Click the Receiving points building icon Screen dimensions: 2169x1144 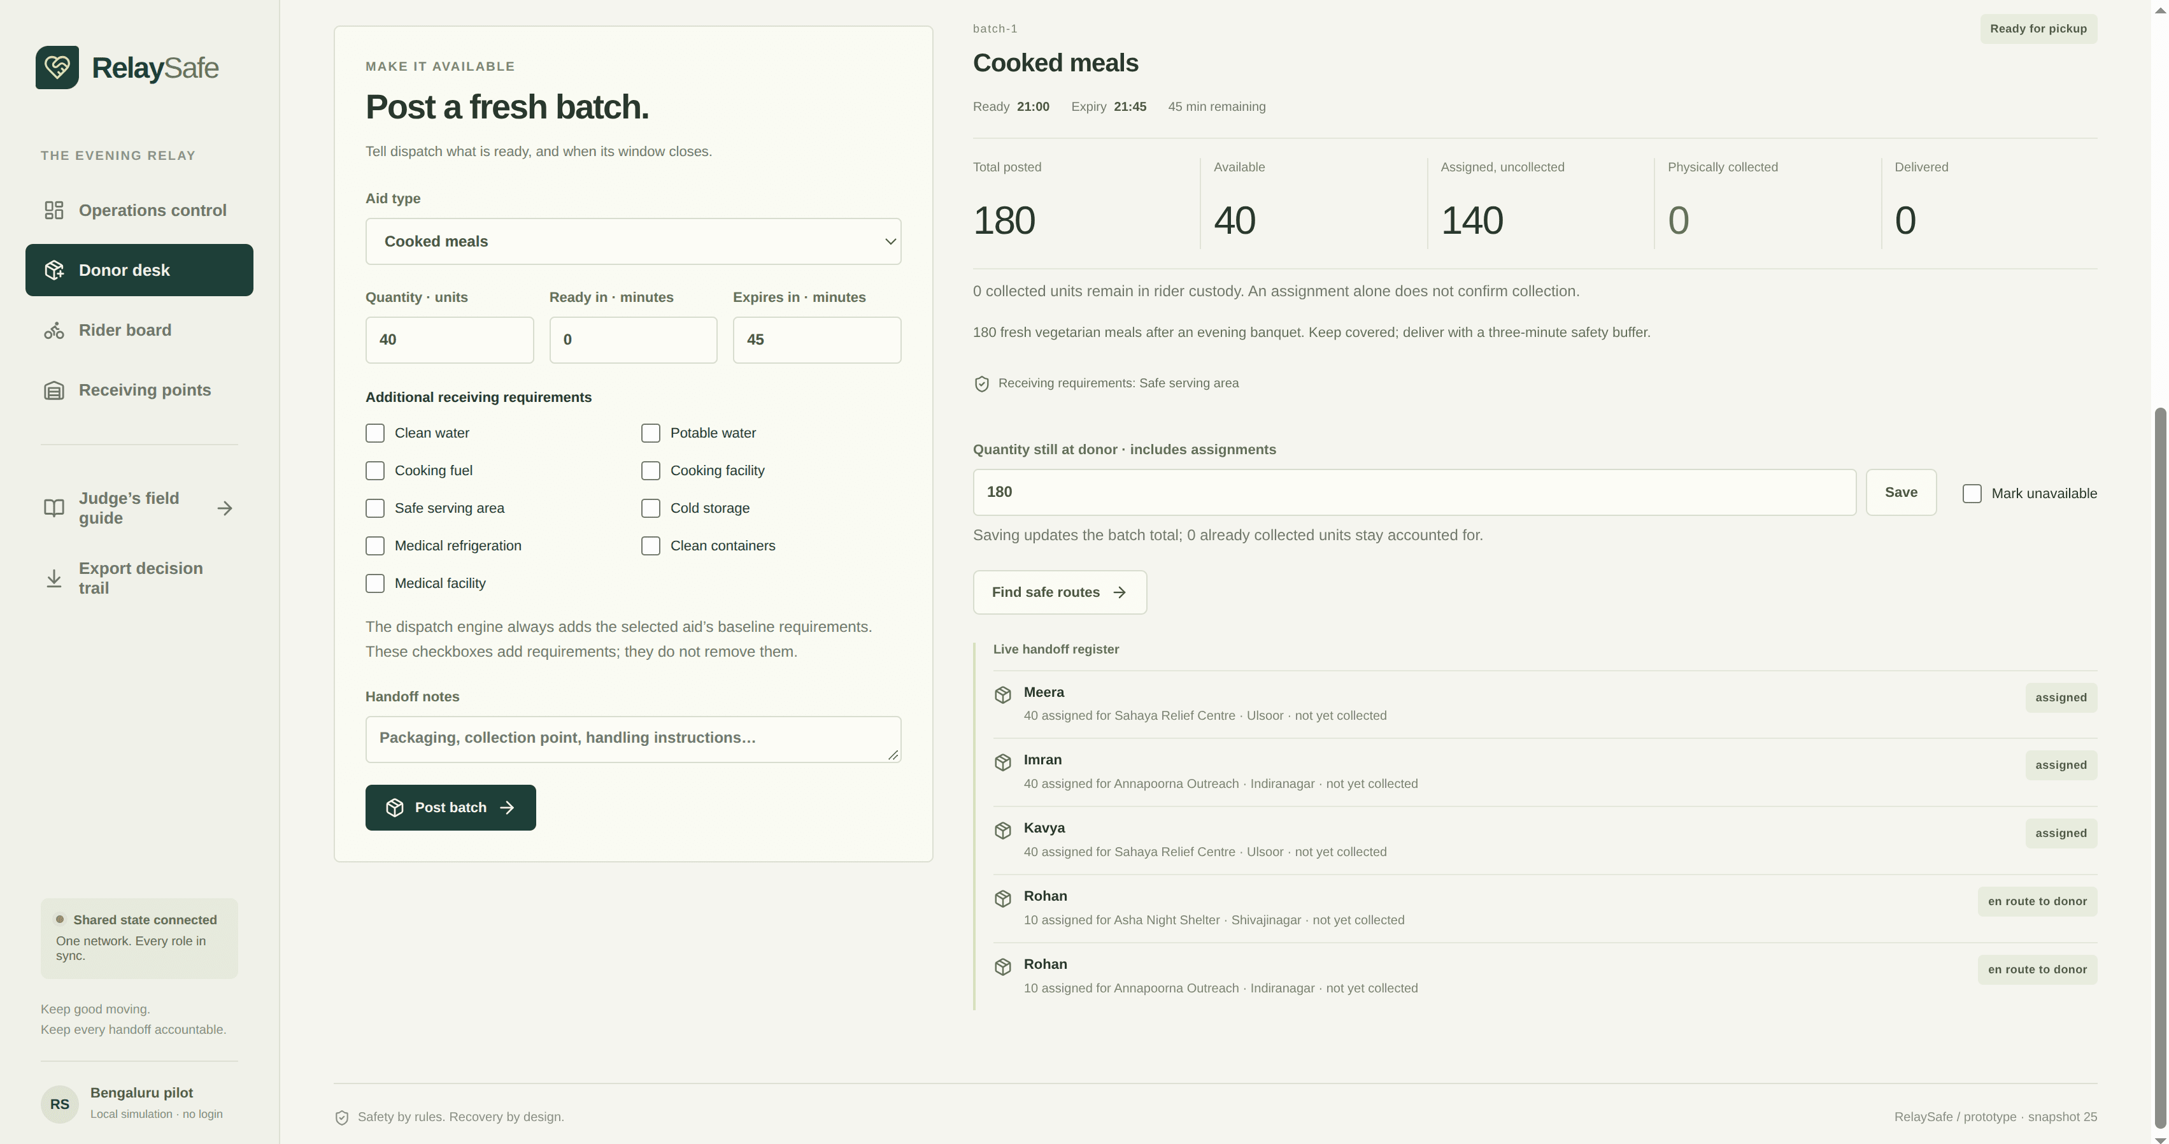point(54,390)
